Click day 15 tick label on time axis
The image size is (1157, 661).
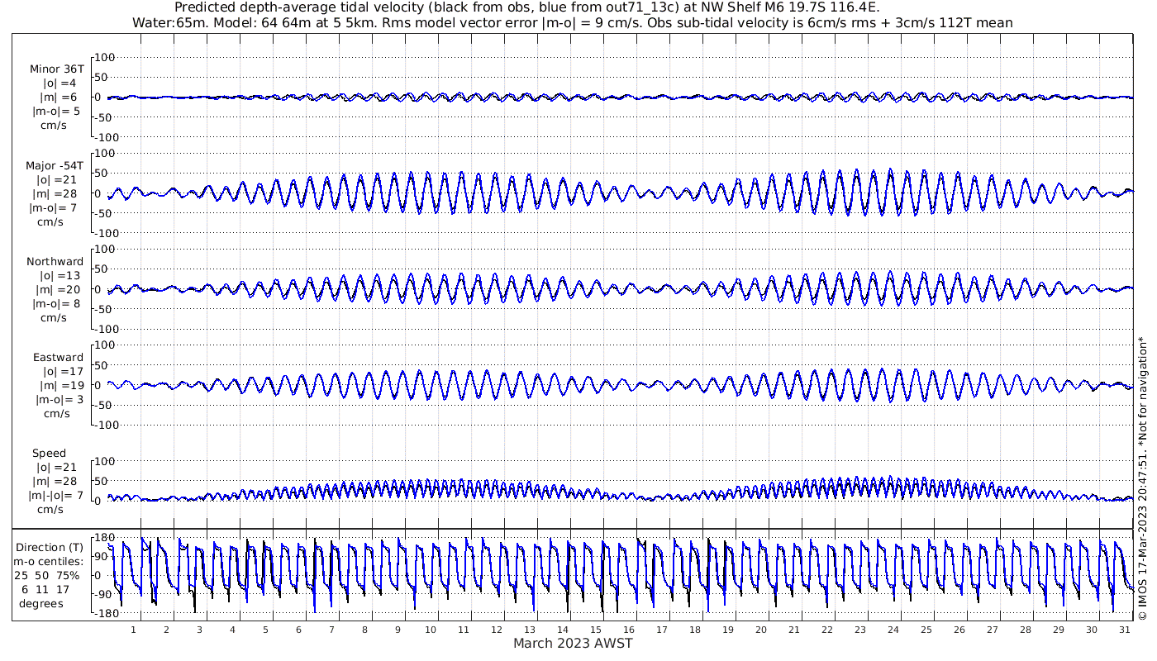(596, 630)
